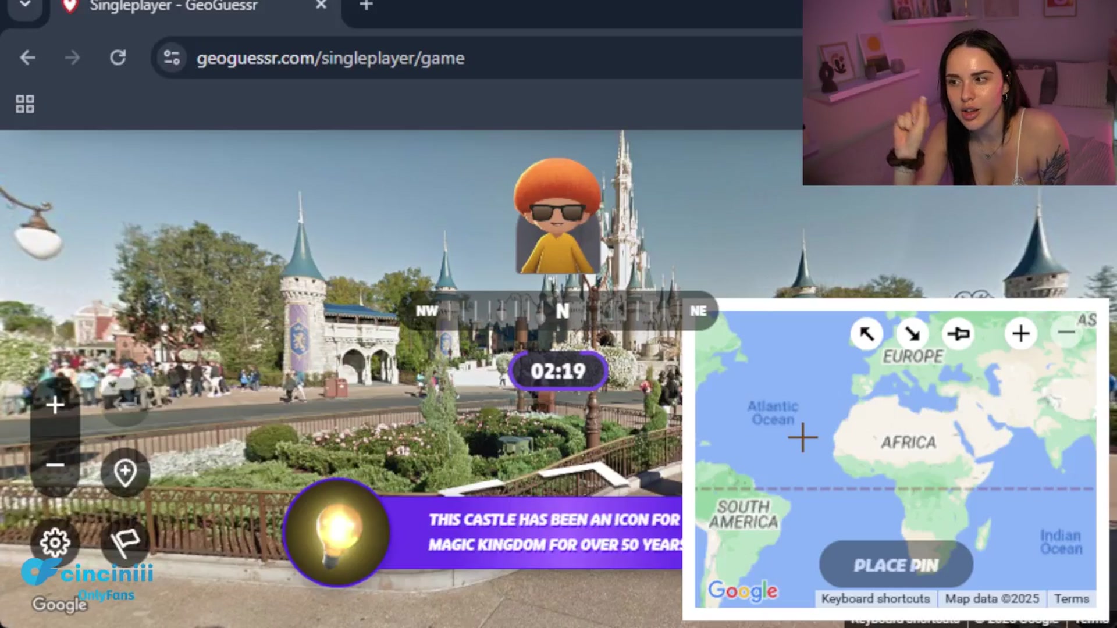
Task: Open the tab search dropdown chevron
Action: coord(25,5)
